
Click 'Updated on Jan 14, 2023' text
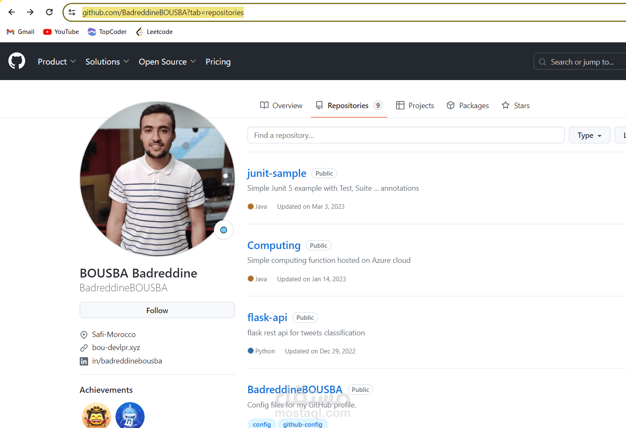point(312,279)
